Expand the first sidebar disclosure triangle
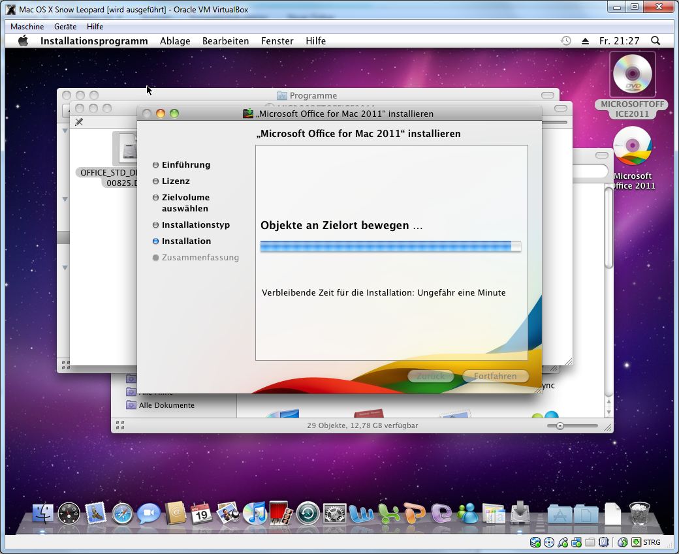This screenshot has height=554, width=679. click(x=65, y=131)
